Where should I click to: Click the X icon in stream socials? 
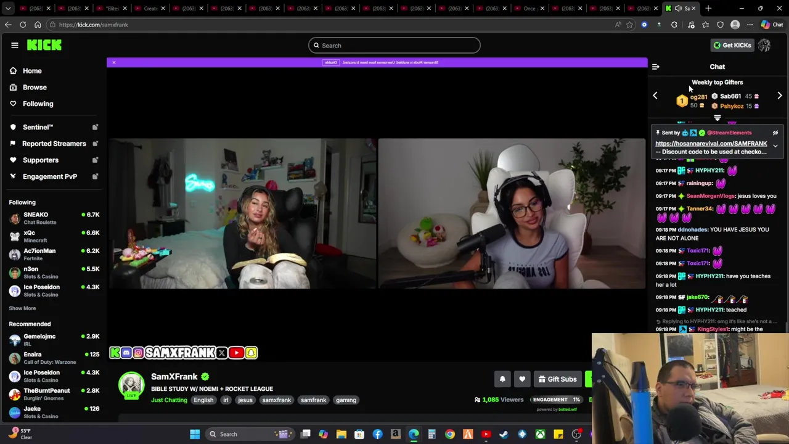(x=221, y=353)
